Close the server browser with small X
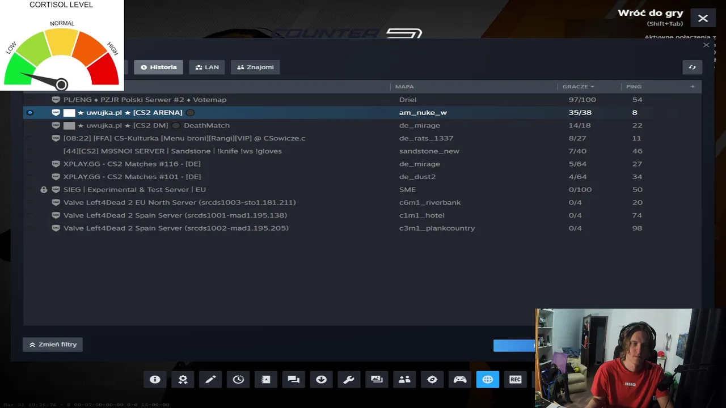Viewport: 726px width, 408px height. point(706,45)
